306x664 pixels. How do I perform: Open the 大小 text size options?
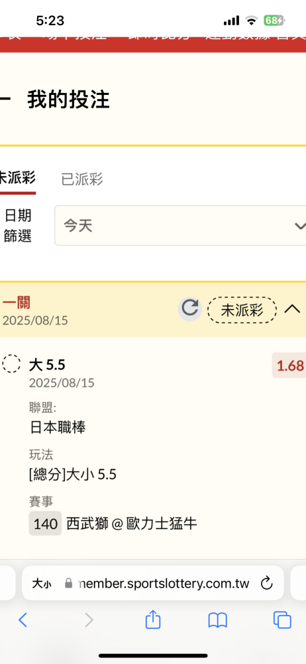tap(42, 584)
